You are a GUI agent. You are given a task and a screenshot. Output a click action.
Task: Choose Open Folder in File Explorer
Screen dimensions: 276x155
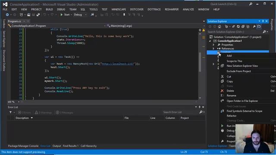tap(242, 101)
